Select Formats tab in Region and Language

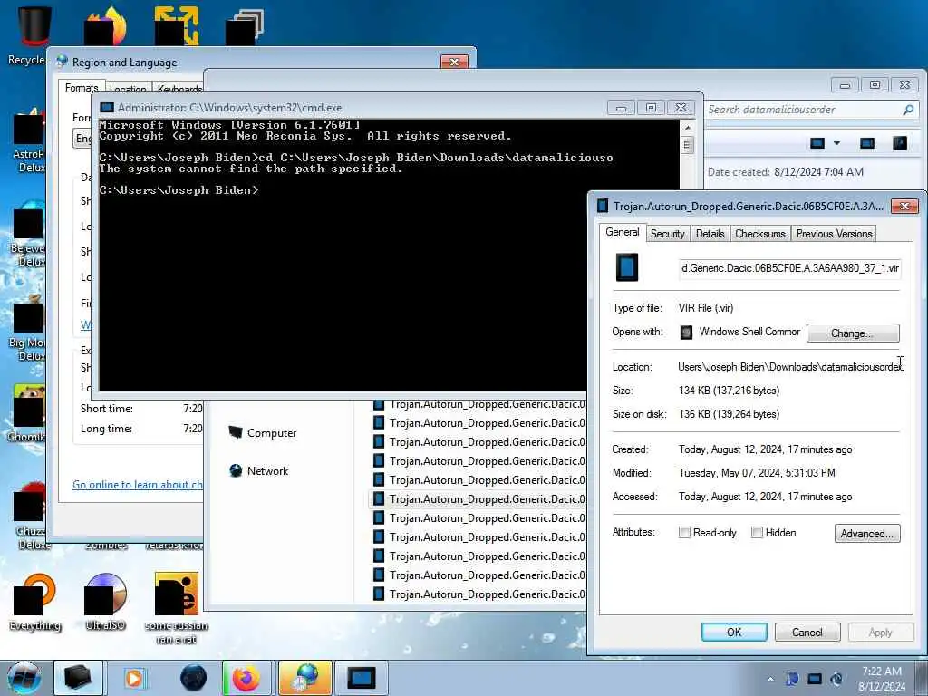tap(82, 88)
